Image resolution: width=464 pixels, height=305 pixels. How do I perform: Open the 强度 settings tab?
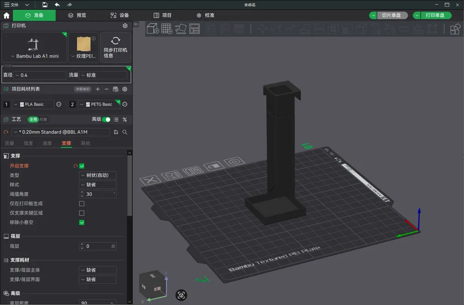click(x=28, y=143)
